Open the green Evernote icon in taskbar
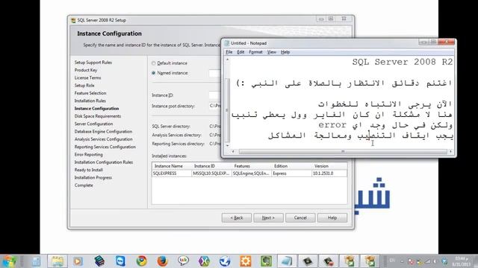 pos(266,261)
